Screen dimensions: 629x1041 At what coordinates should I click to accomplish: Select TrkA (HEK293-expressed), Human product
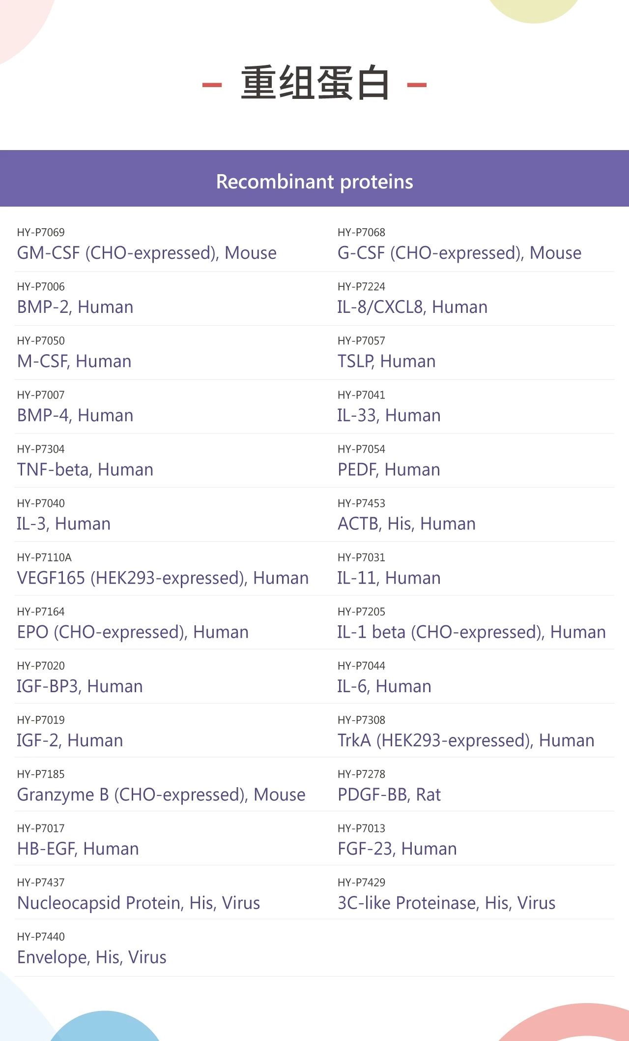pos(466,740)
